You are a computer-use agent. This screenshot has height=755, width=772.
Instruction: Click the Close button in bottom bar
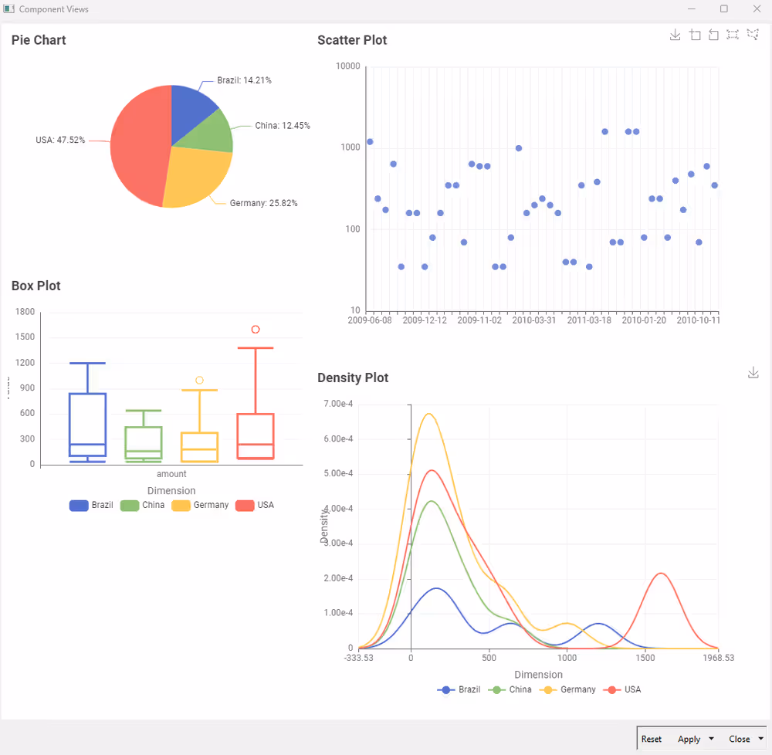pyautogui.click(x=739, y=740)
